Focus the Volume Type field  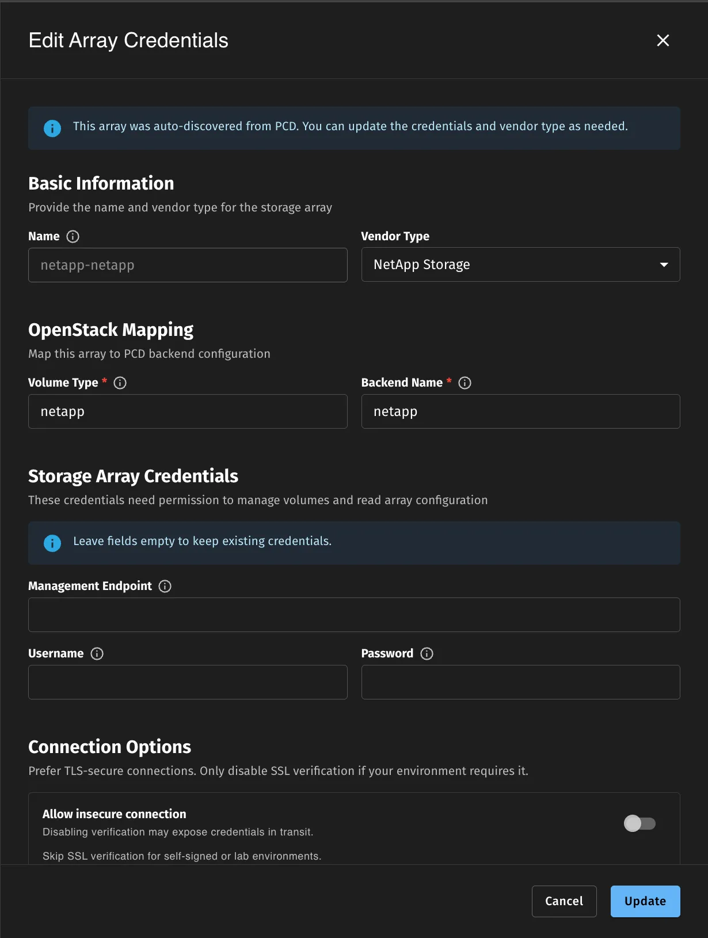tap(188, 411)
